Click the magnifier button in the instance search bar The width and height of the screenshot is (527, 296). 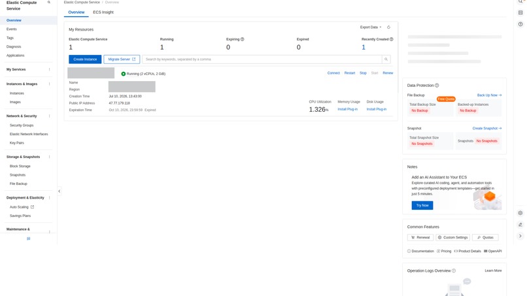(x=386, y=59)
